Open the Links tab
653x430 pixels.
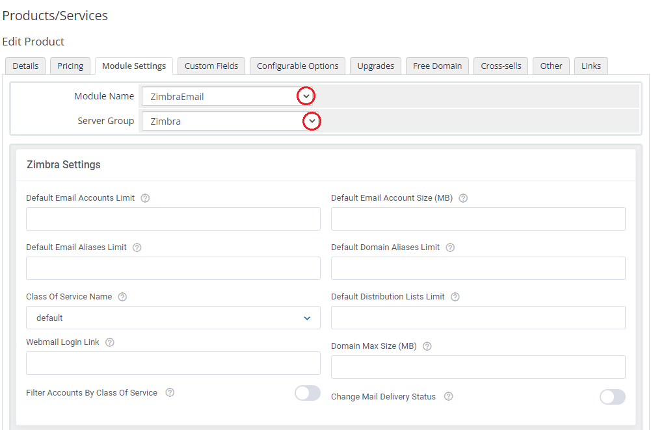pos(591,66)
